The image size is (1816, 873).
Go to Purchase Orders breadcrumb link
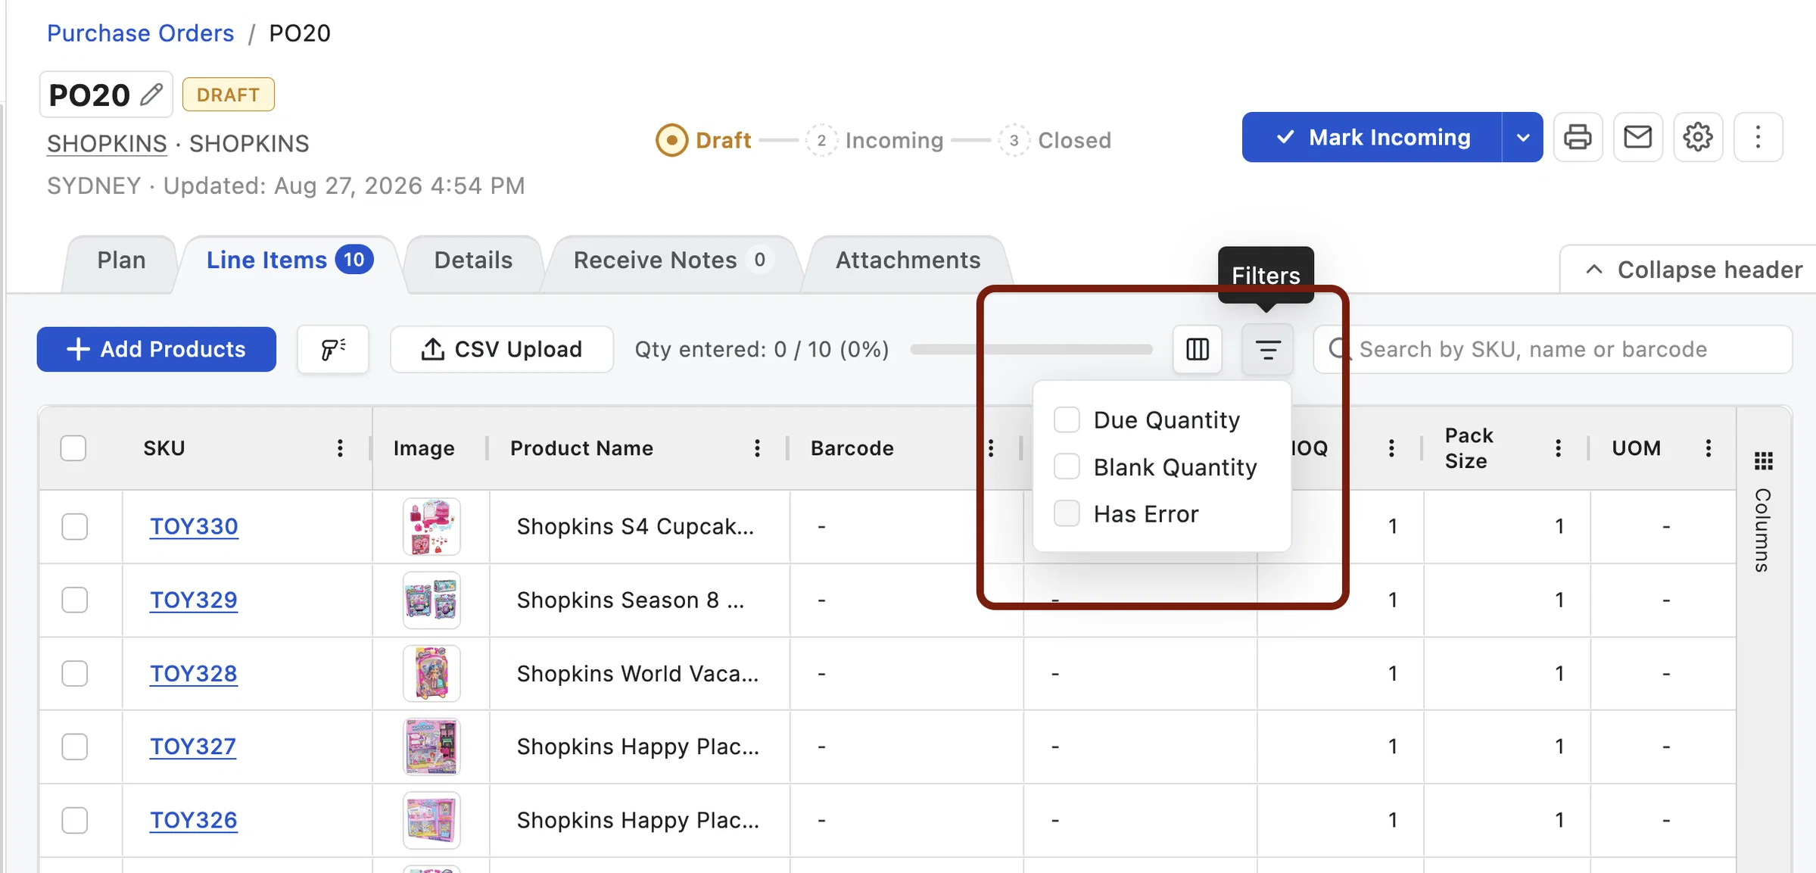(140, 33)
